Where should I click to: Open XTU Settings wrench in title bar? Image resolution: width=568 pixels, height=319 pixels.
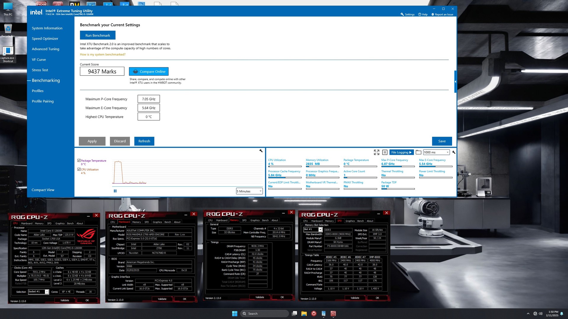[407, 14]
